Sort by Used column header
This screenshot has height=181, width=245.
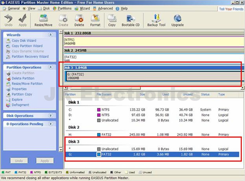(165, 94)
